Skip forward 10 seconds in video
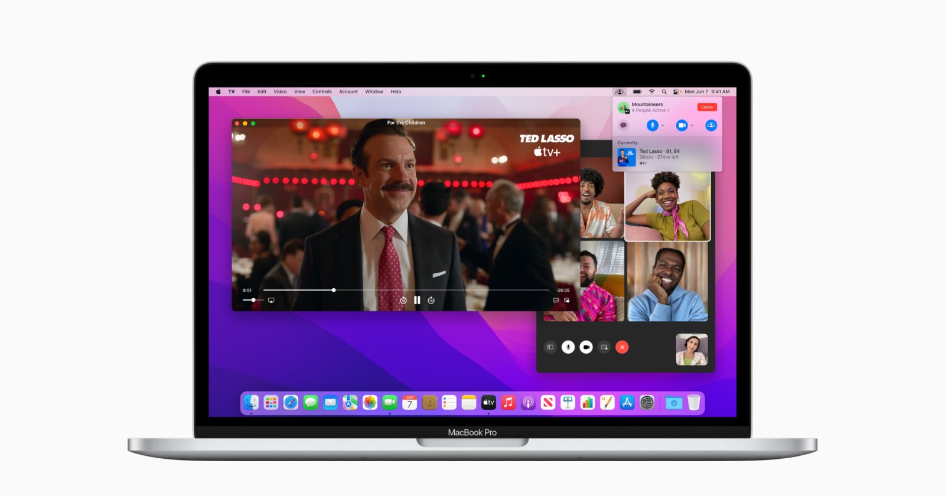The width and height of the screenshot is (945, 496). coord(431,301)
